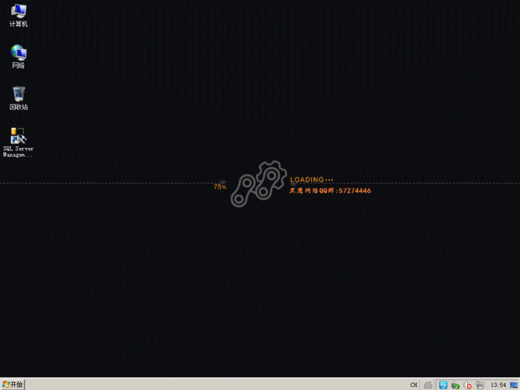520x390 pixels.
Task: Open the 计算机 (Computer) desktop icon
Action: point(19,16)
